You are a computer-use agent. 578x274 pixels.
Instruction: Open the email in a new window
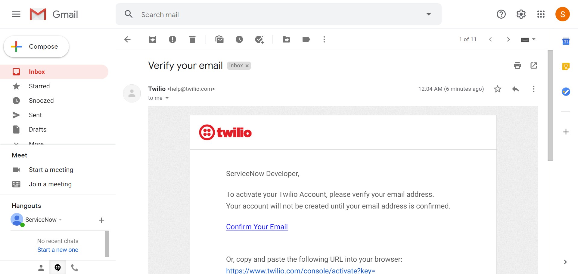[x=534, y=65]
